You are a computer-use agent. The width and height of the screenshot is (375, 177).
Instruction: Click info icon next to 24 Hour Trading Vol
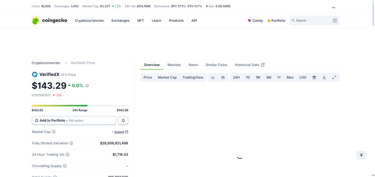click(x=67, y=155)
